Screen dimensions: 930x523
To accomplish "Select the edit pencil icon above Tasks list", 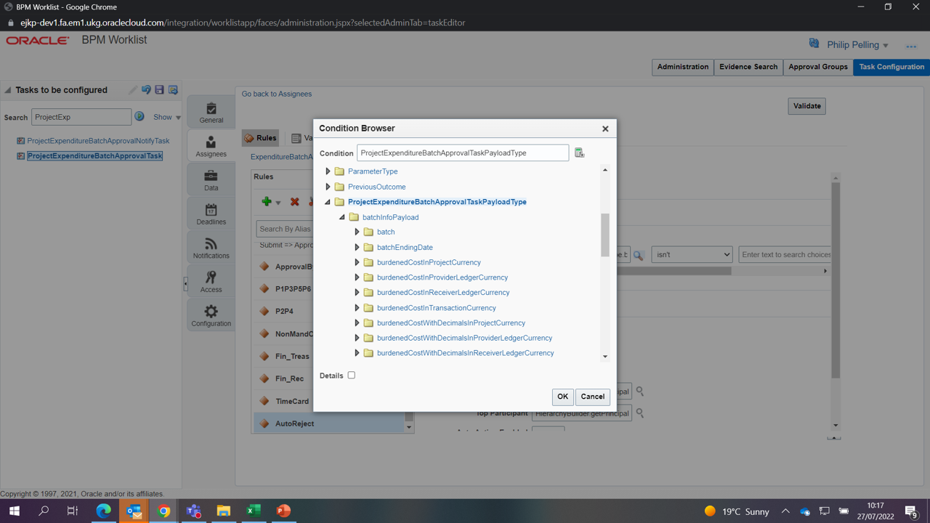I will click(133, 89).
